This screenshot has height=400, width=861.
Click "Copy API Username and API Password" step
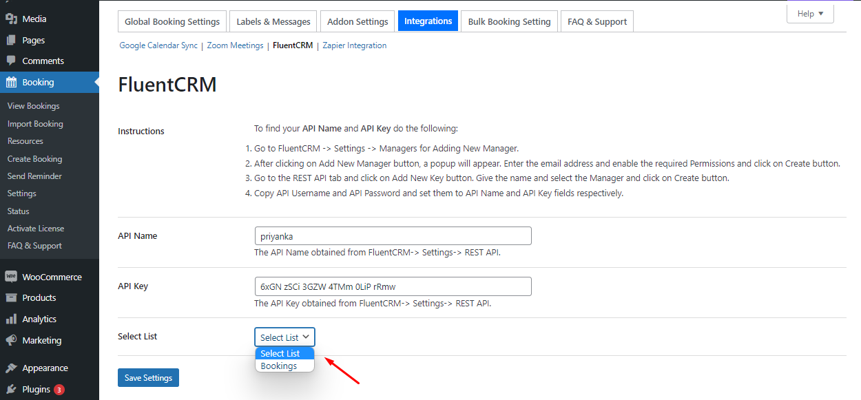[438, 193]
